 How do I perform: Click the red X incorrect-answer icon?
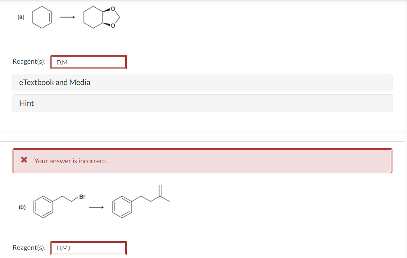pos(22,161)
